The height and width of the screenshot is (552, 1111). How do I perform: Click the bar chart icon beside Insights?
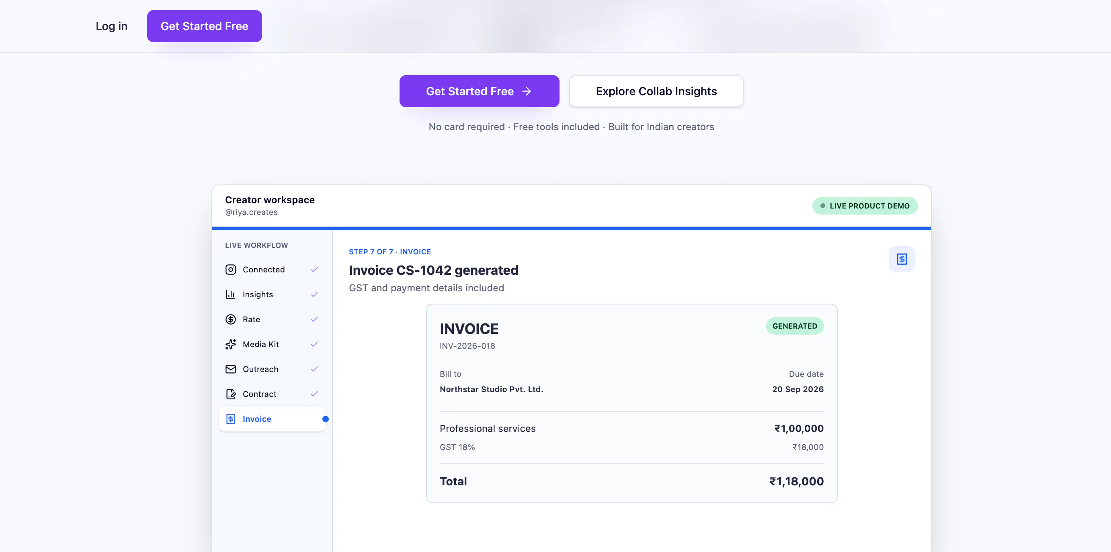click(231, 294)
